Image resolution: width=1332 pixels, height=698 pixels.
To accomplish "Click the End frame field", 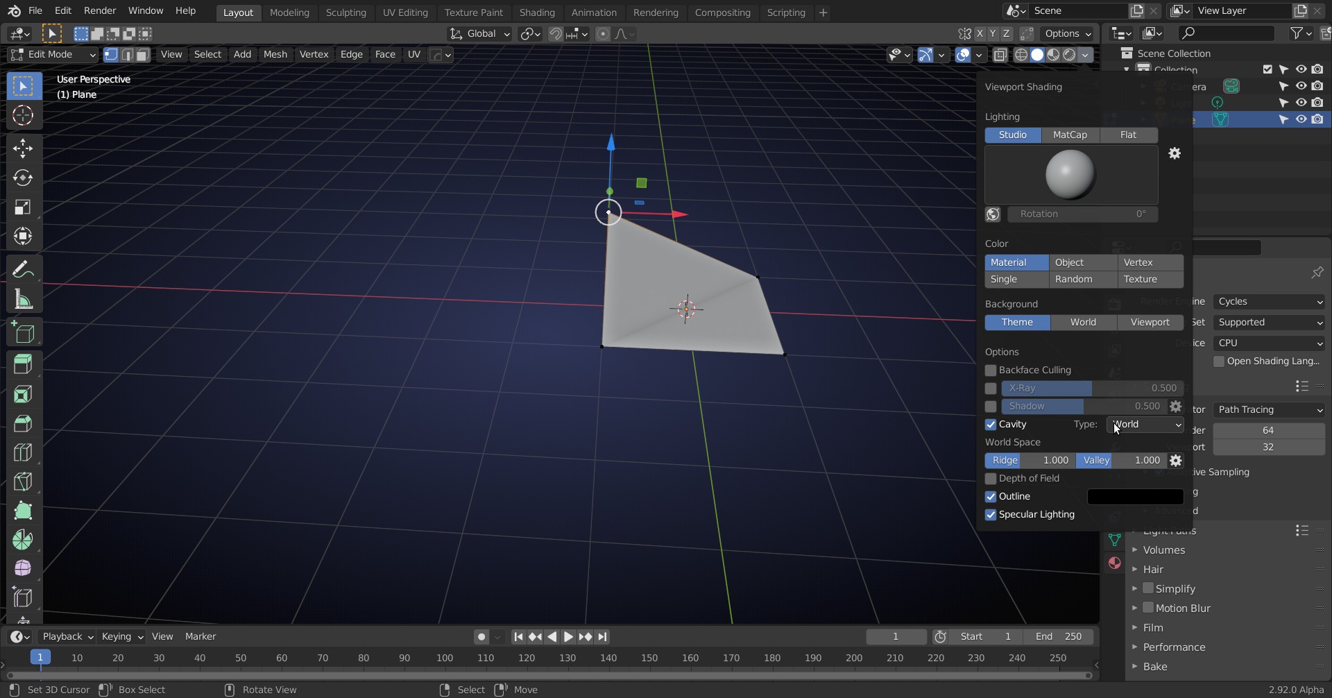I will pyautogui.click(x=1058, y=637).
